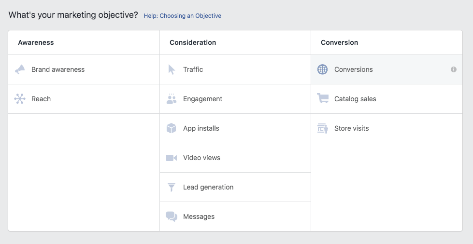Choose the Reach objective label
Viewport: 473px width, 244px height.
(x=41, y=99)
